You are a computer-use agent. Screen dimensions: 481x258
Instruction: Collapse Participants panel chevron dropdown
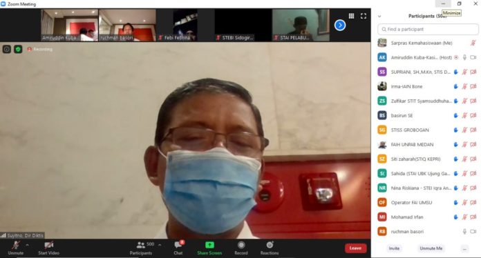pos(379,17)
